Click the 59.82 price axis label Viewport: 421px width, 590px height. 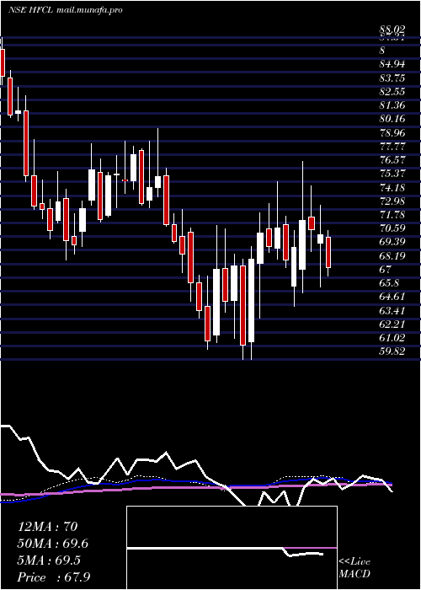(x=392, y=351)
